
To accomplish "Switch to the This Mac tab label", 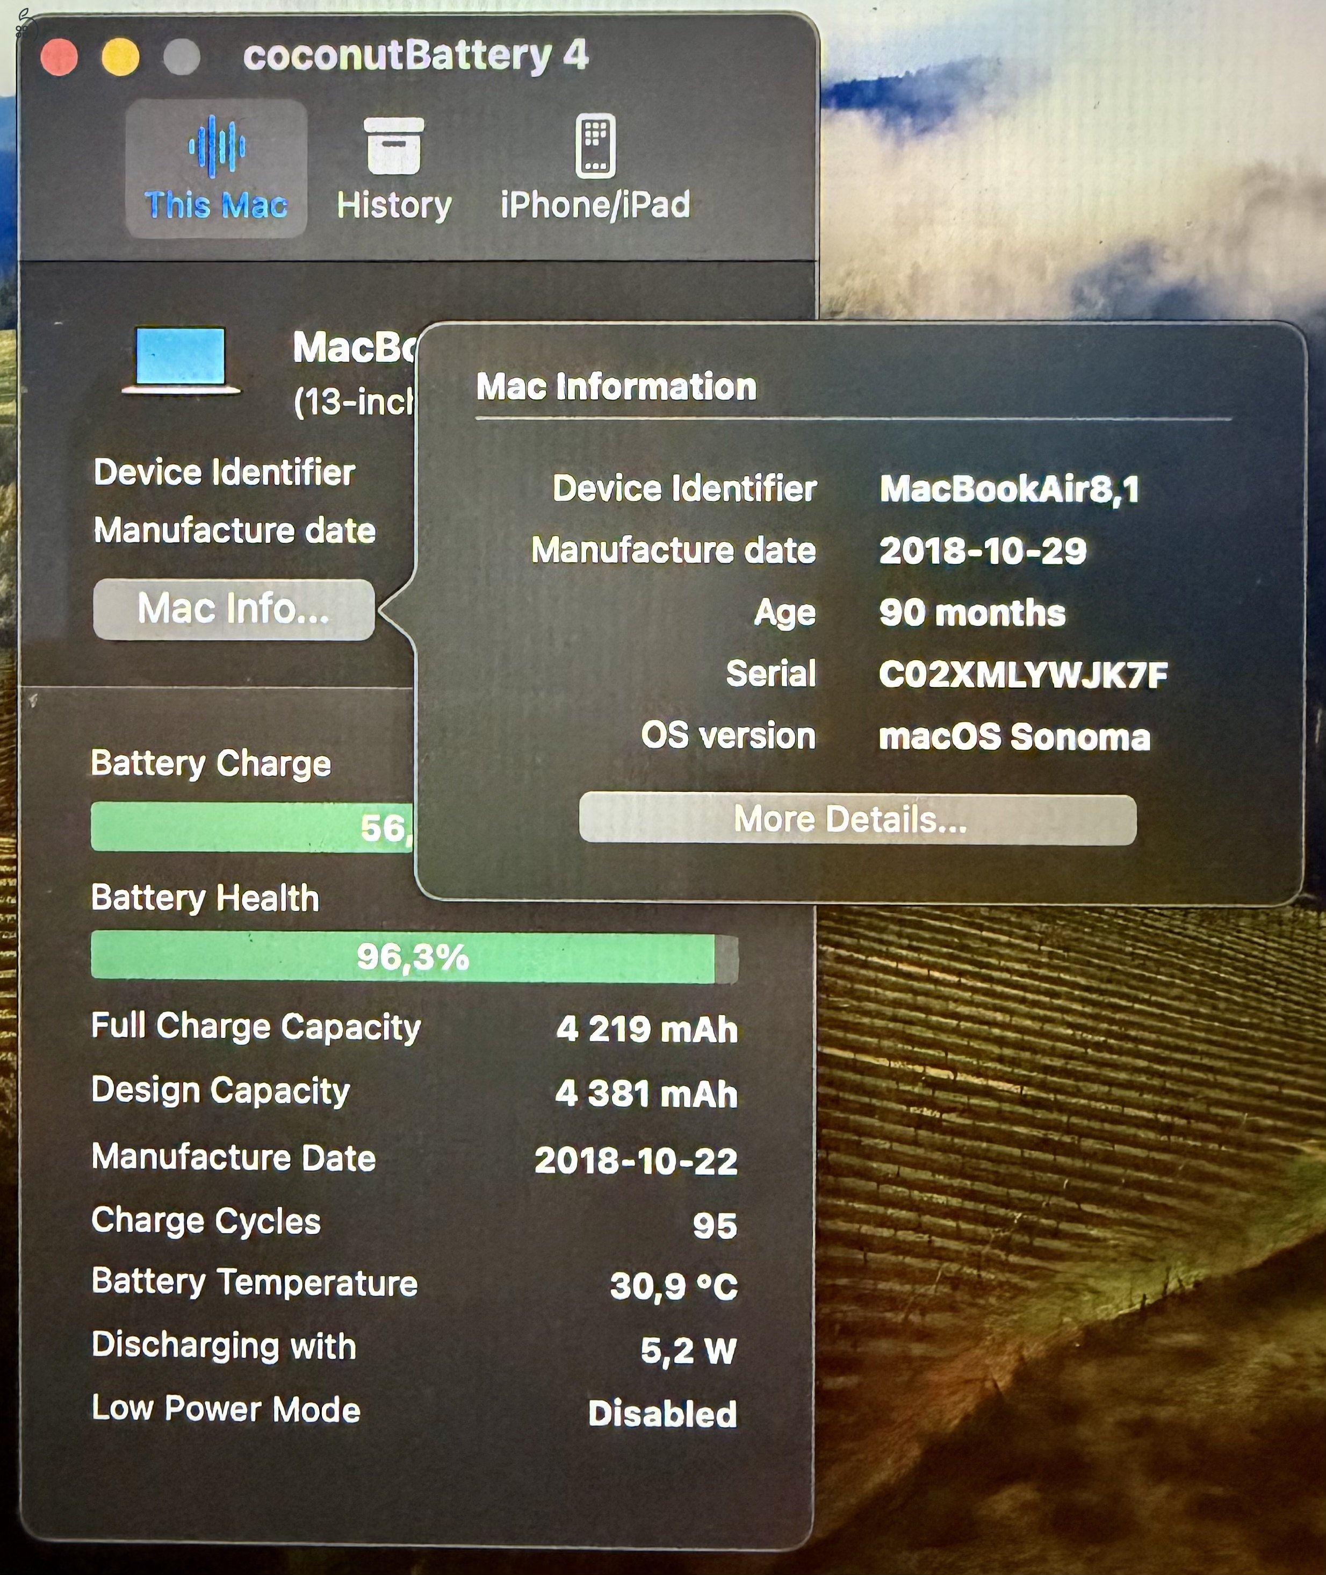I will coord(216,205).
